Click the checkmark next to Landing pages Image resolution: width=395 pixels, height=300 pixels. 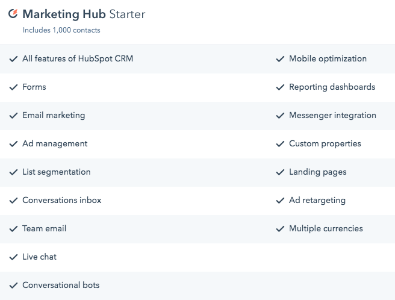(x=280, y=172)
